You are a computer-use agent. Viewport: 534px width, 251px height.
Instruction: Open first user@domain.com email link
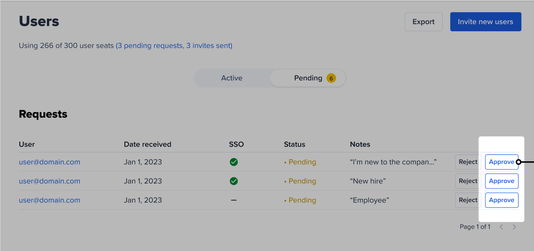(49, 162)
